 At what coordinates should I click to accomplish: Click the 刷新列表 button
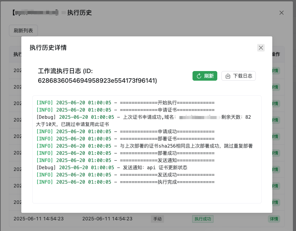click(x=23, y=31)
